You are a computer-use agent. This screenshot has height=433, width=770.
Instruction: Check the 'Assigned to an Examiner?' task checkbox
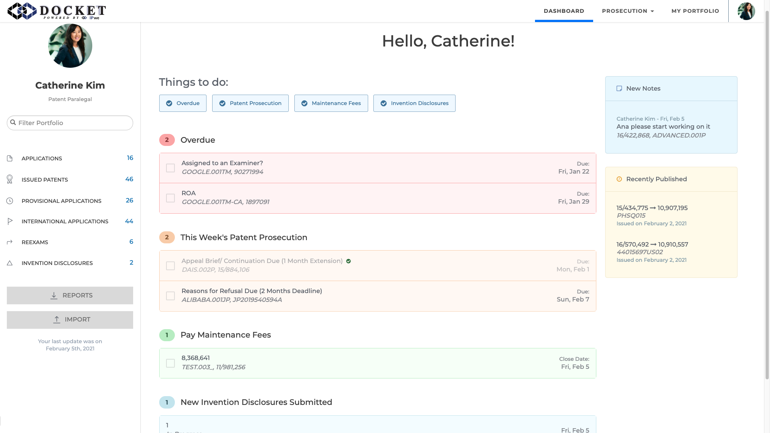tap(170, 168)
